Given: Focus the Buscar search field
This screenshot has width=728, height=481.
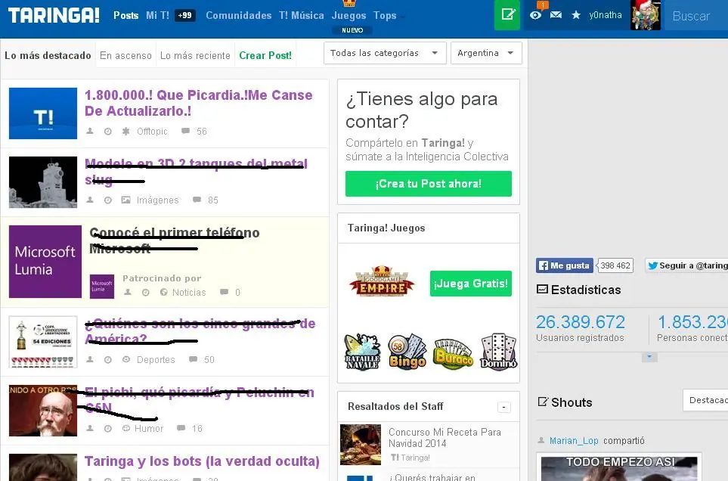Looking at the screenshot, I should pyautogui.click(x=696, y=16).
